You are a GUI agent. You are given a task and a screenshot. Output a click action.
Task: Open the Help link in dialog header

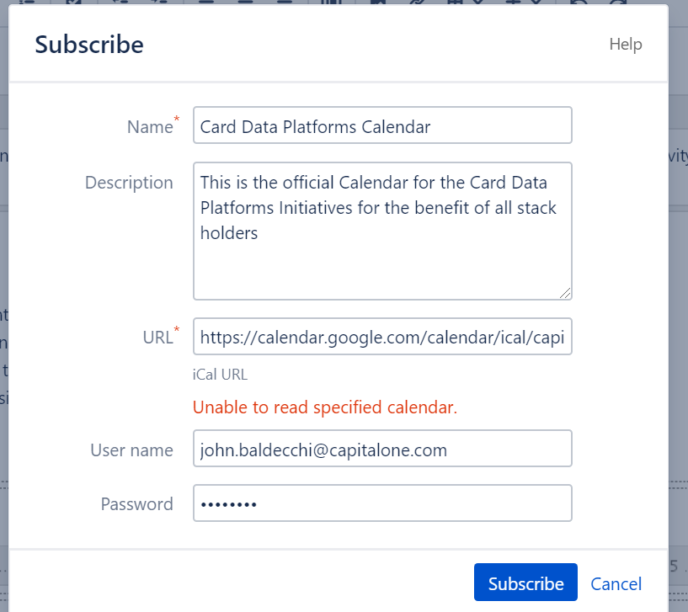[x=625, y=45]
